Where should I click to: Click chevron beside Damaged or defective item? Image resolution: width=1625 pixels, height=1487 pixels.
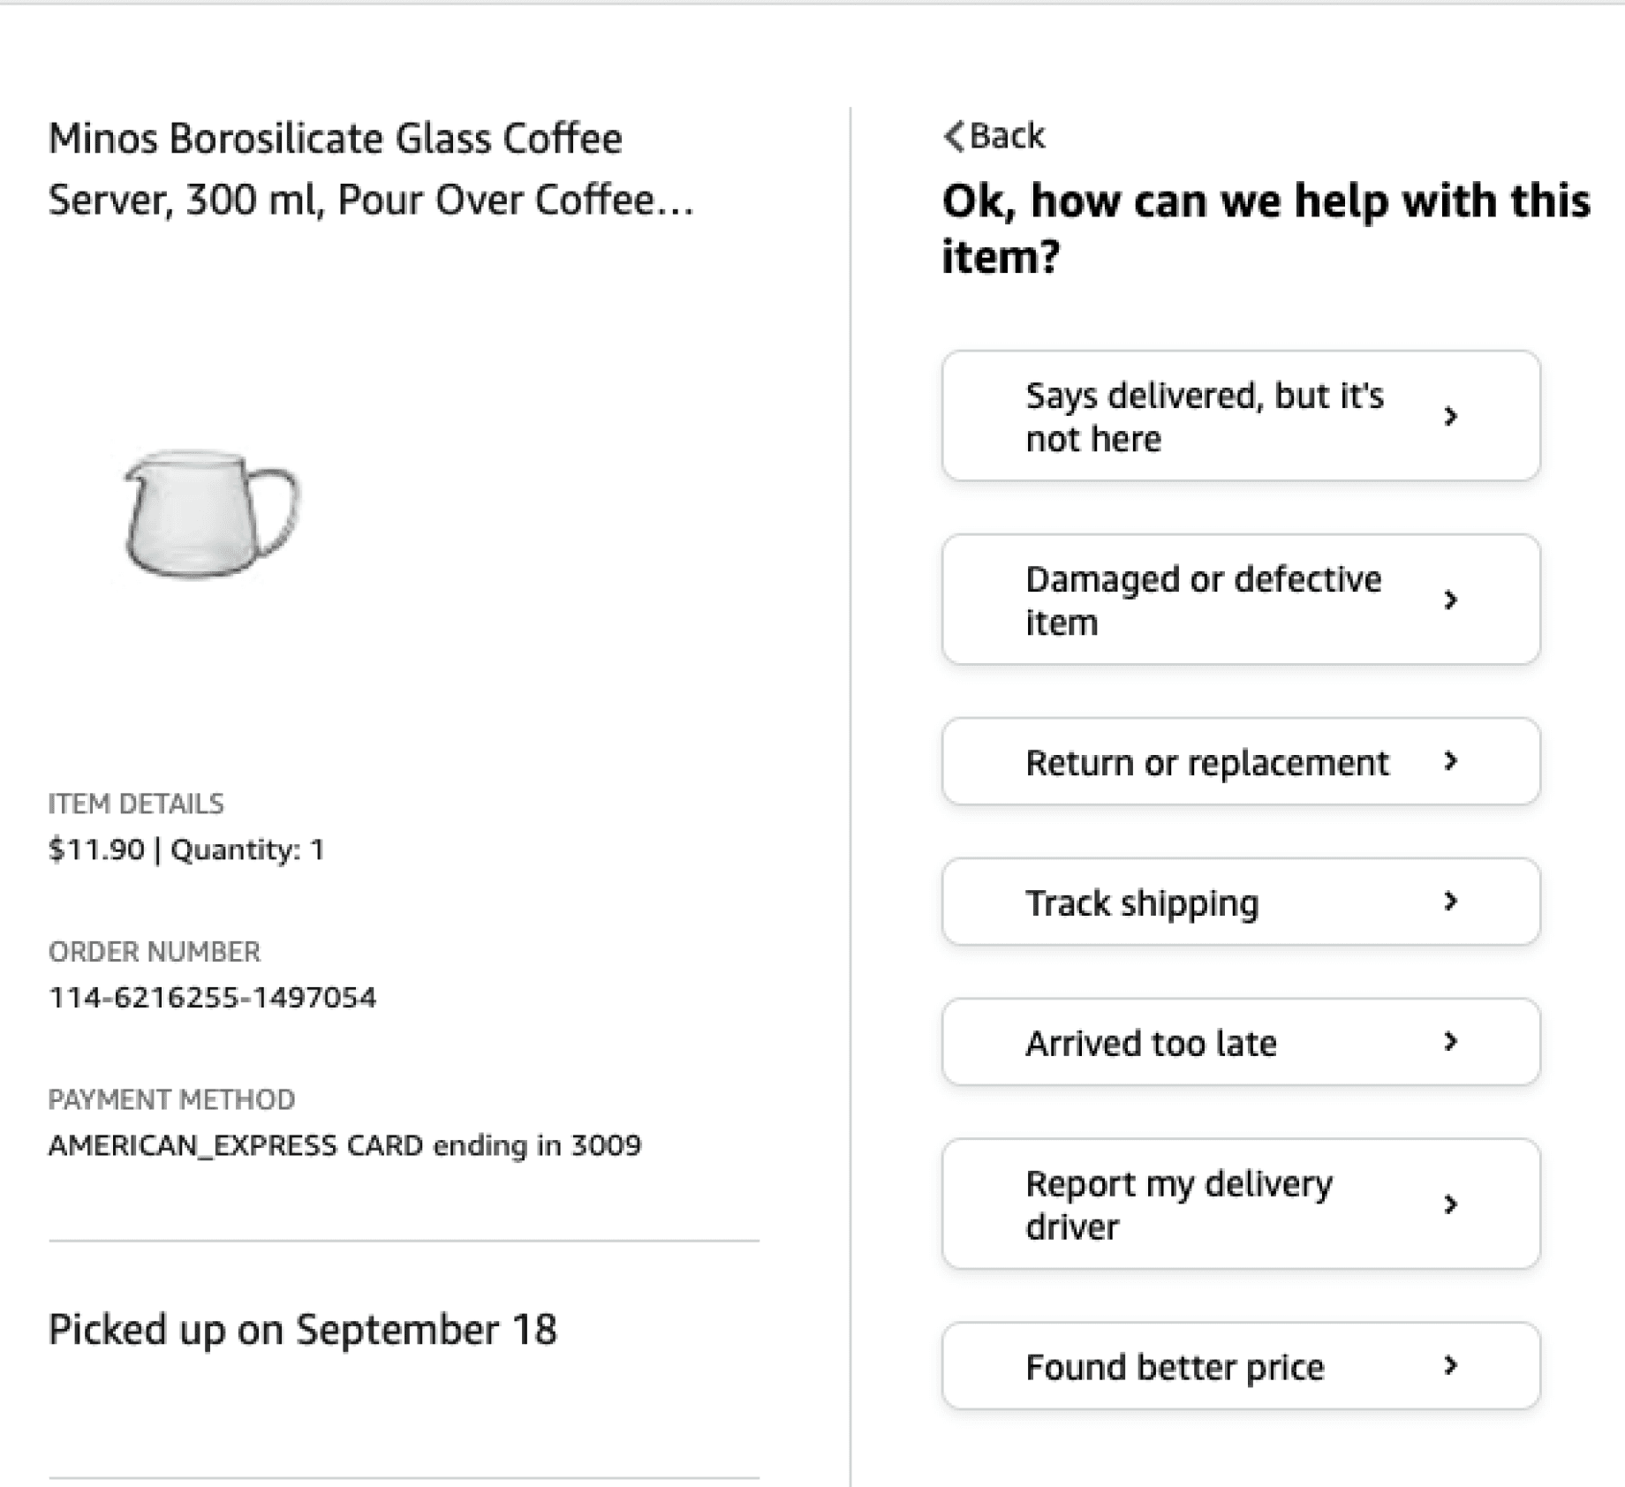click(1450, 600)
